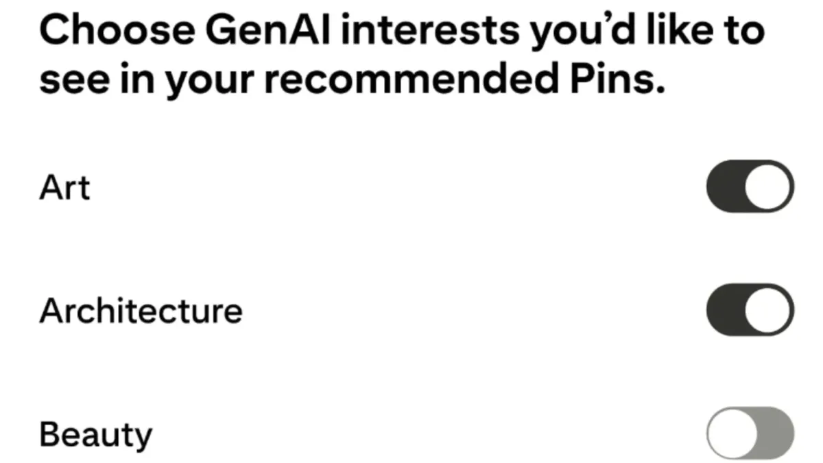The image size is (823, 463).
Task: Select the Architecture row
Action: [x=411, y=310]
